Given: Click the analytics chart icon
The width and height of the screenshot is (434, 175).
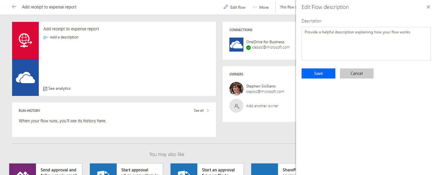Looking at the screenshot, I should [x=45, y=89].
